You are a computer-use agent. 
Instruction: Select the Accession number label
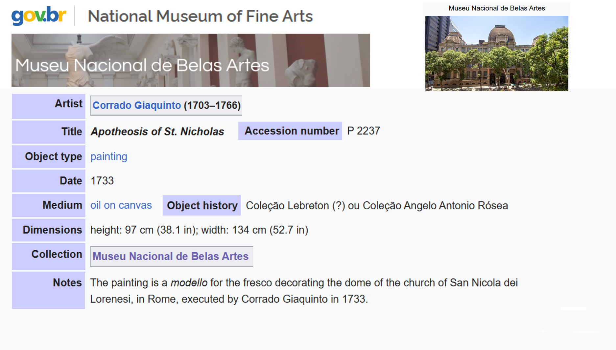click(x=291, y=131)
